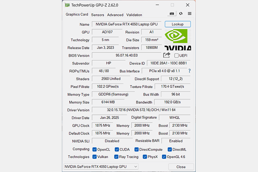Click the GPU Clock value 1875 MHz

[x=102, y=126]
